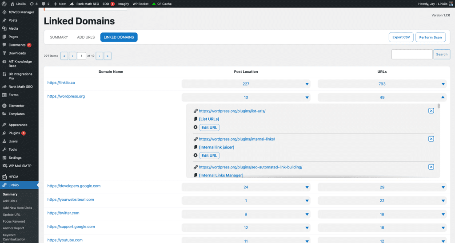Open Linkilo site home in admin bar
Screen dimensions: 455x243
pos(18,4)
